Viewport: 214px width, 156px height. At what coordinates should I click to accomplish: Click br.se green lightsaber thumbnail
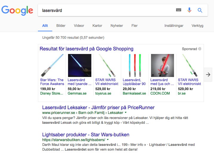point(190,65)
